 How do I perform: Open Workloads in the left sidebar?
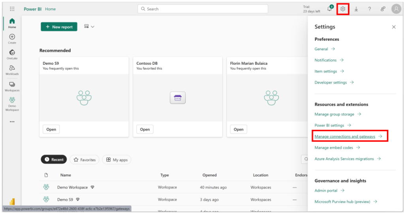pyautogui.click(x=12, y=70)
